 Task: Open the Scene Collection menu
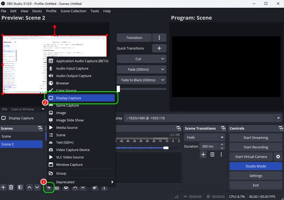point(73,11)
